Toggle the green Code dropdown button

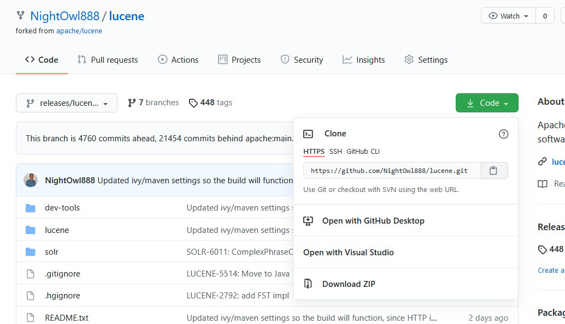coord(486,103)
